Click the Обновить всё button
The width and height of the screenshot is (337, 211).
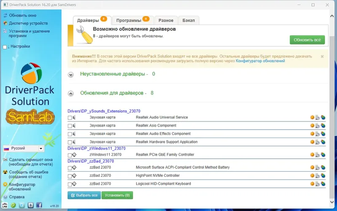pos(307,40)
